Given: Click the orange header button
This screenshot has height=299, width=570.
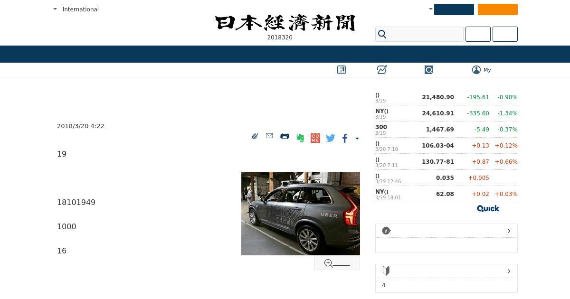Looking at the screenshot, I should [498, 9].
